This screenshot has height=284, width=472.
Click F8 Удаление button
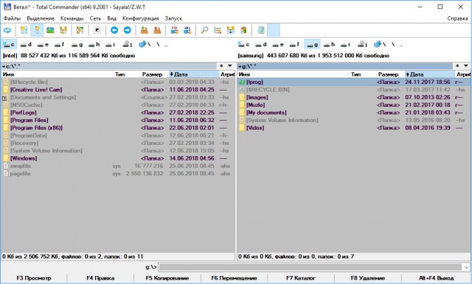coord(368,278)
